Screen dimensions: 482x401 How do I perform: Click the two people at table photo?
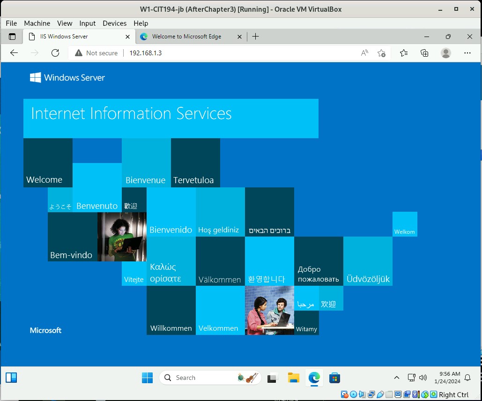tap(270, 310)
